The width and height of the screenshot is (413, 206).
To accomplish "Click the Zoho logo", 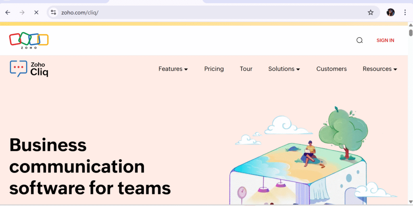I will pos(29,40).
